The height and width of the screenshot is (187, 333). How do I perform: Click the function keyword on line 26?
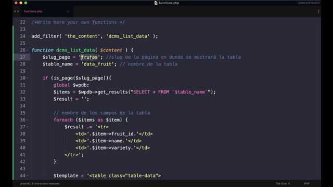tap(43, 50)
